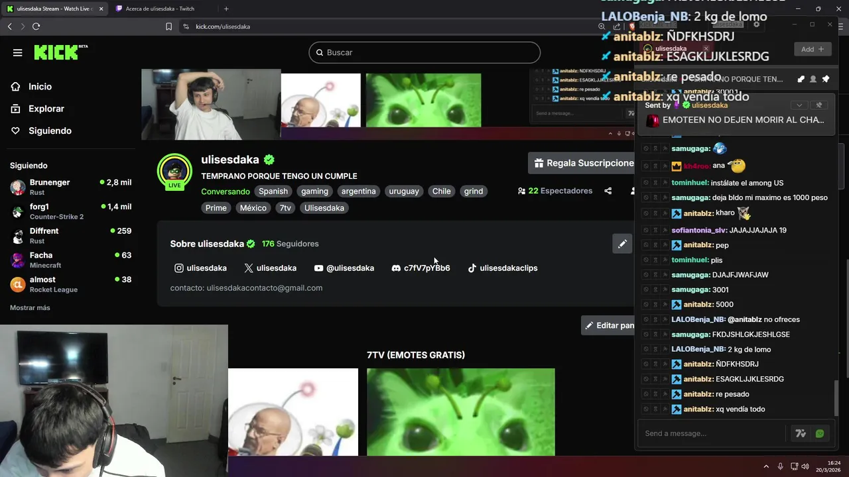
Task: Open Brunenger's channel in Siguiendo list
Action: 70,187
